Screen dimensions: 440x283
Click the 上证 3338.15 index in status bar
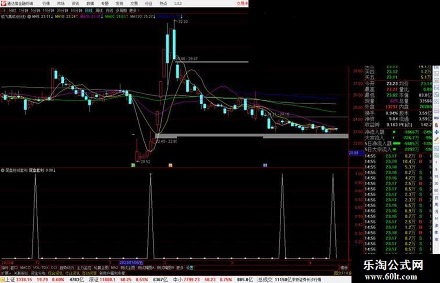19,280
